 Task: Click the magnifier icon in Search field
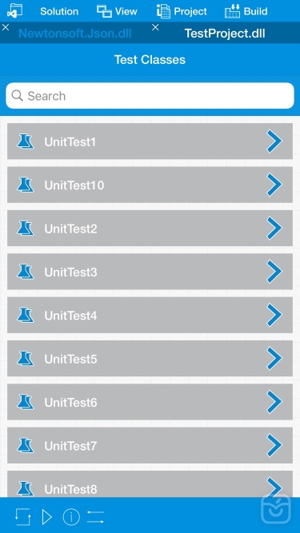pyautogui.click(x=17, y=96)
